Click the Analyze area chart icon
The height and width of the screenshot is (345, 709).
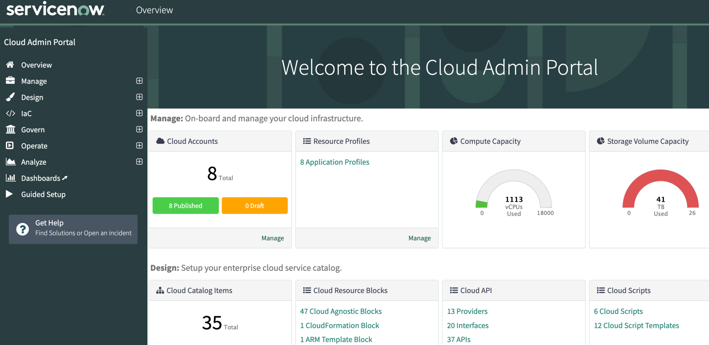11,161
